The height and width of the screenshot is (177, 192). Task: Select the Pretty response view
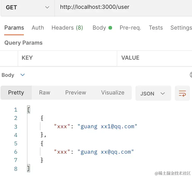click(x=16, y=93)
